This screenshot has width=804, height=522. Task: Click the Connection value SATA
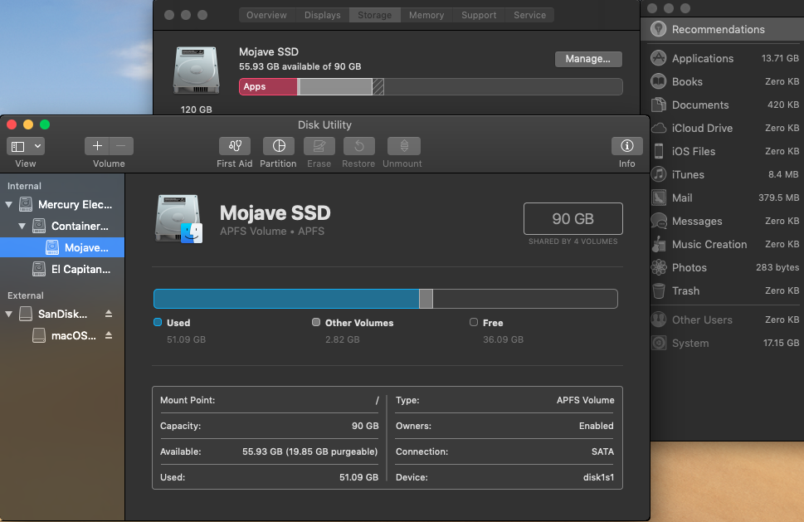602,451
